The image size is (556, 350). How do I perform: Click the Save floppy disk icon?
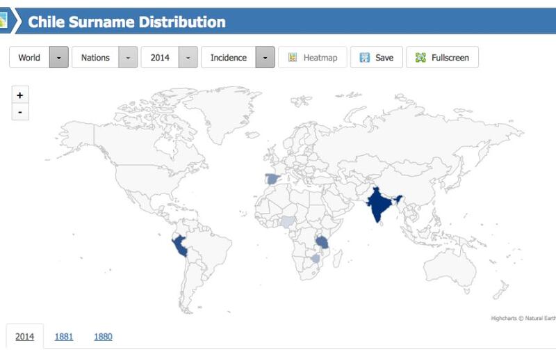pos(364,58)
